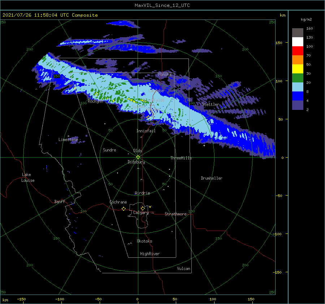Screen dimensions: 325x304
Task: Click the Airdrie label
Action: (x=142, y=193)
